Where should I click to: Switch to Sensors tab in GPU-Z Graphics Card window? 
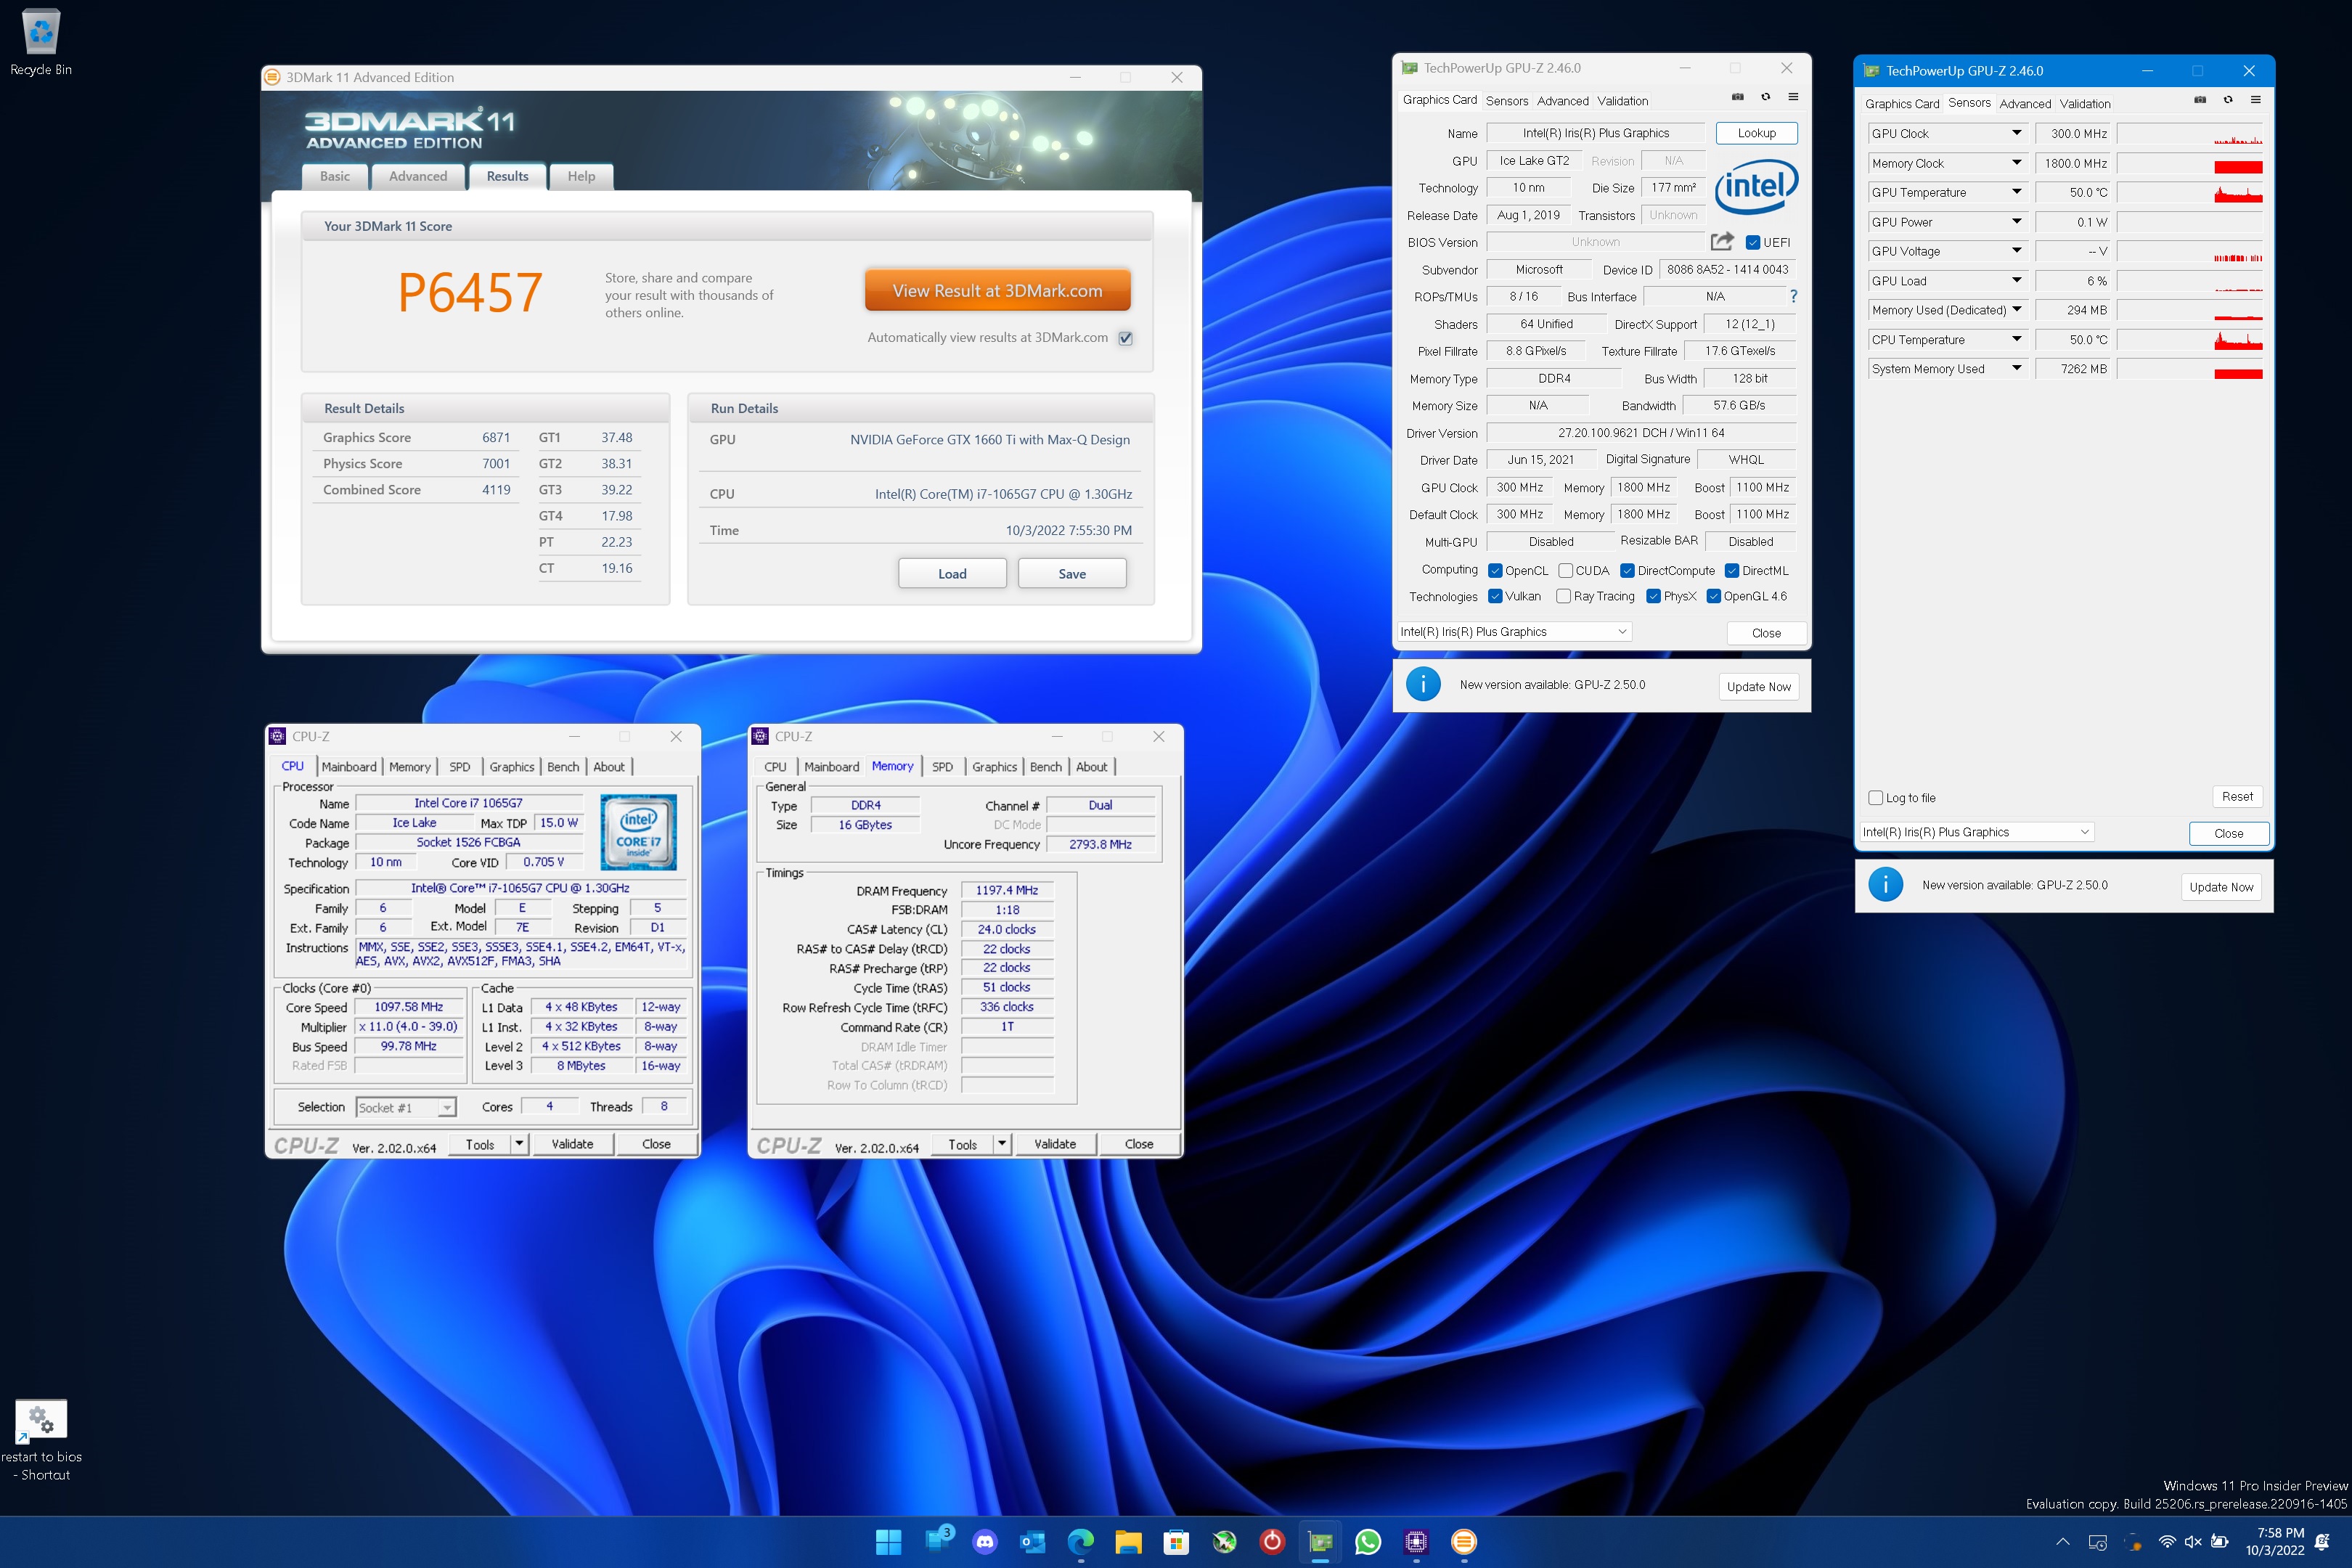(x=1506, y=101)
